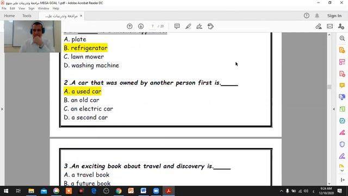Click the vertical scrollbar thumb

(329, 87)
